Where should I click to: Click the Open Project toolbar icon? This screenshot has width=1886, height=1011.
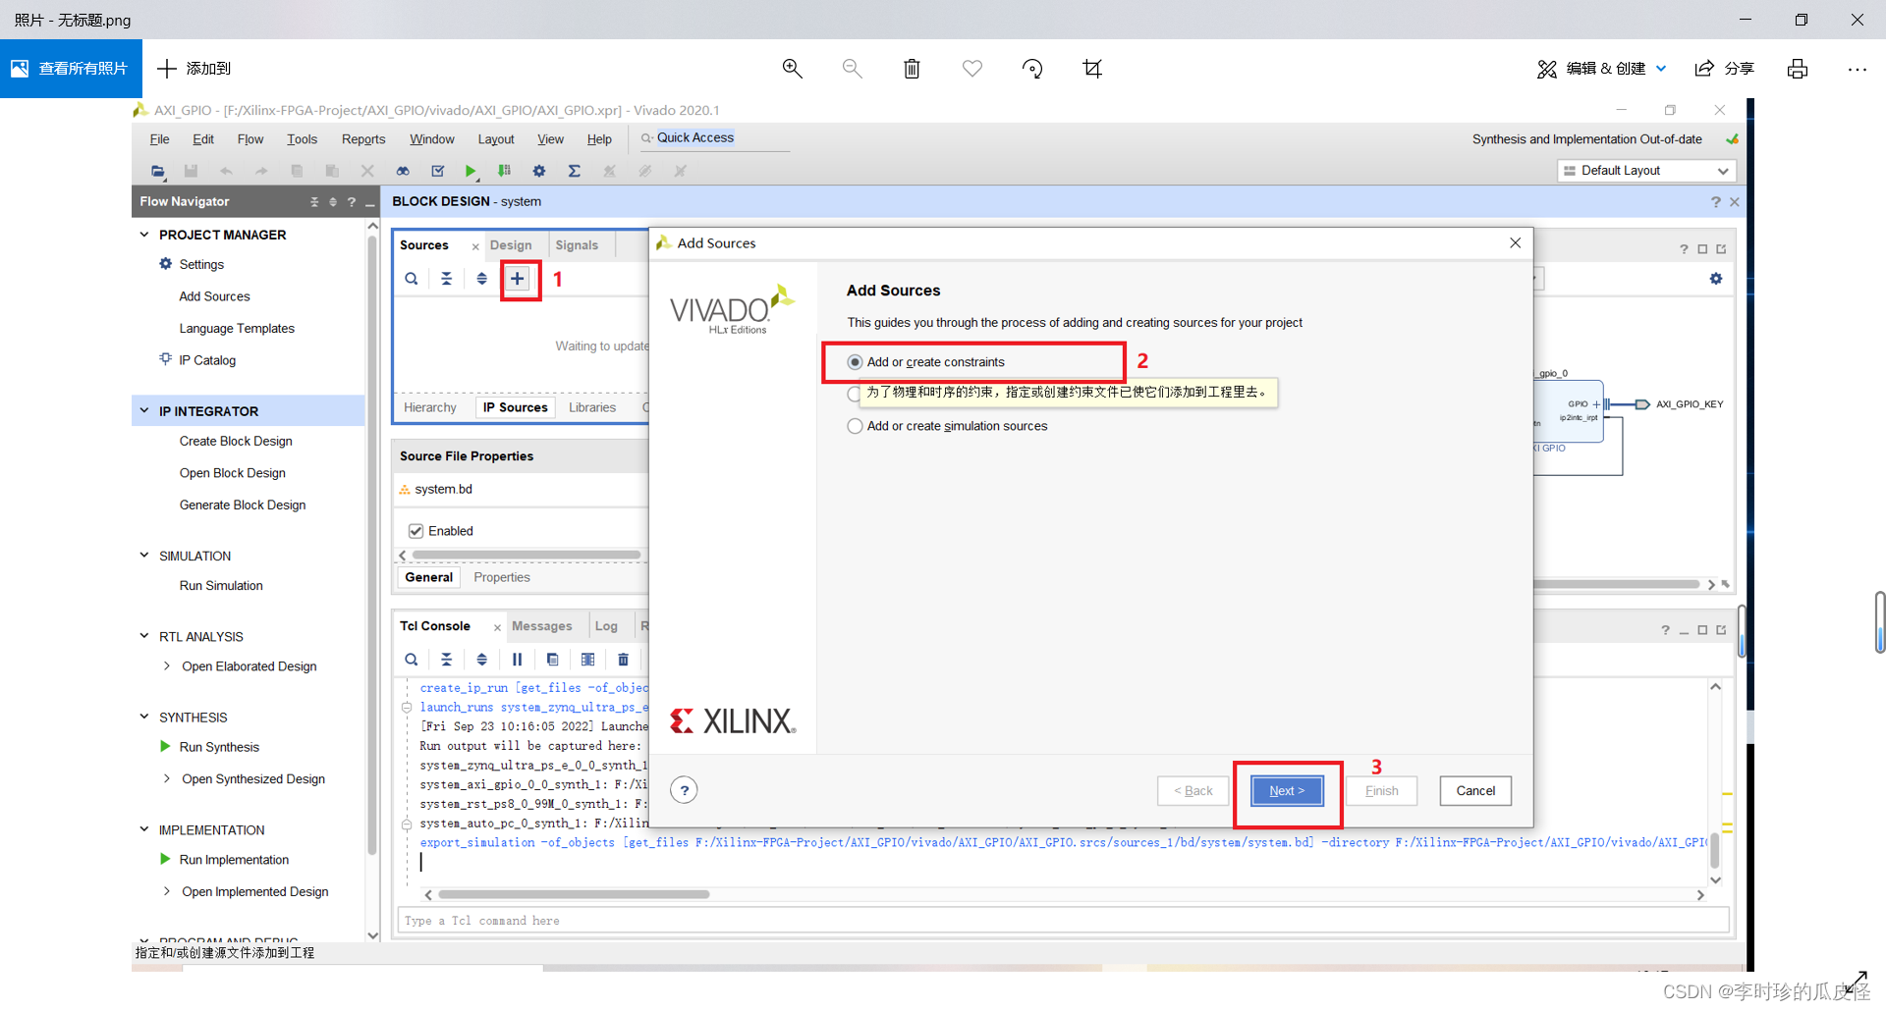[158, 171]
